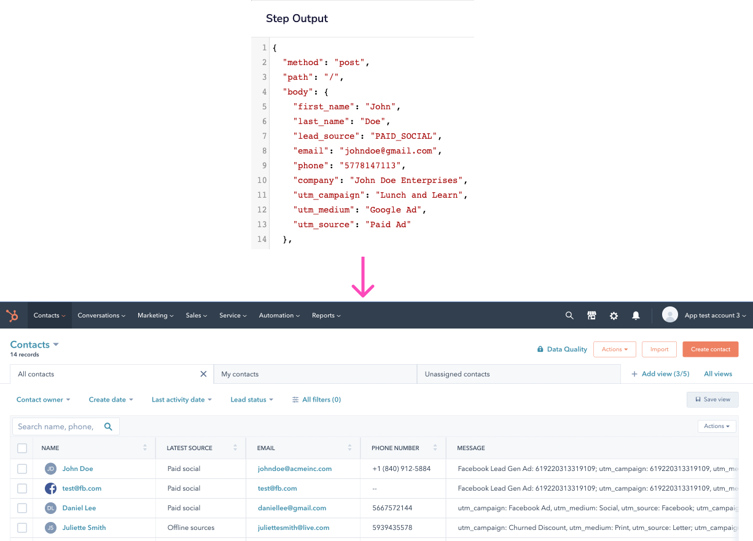
Task: Sort by the Name column arrows
Action: point(145,448)
